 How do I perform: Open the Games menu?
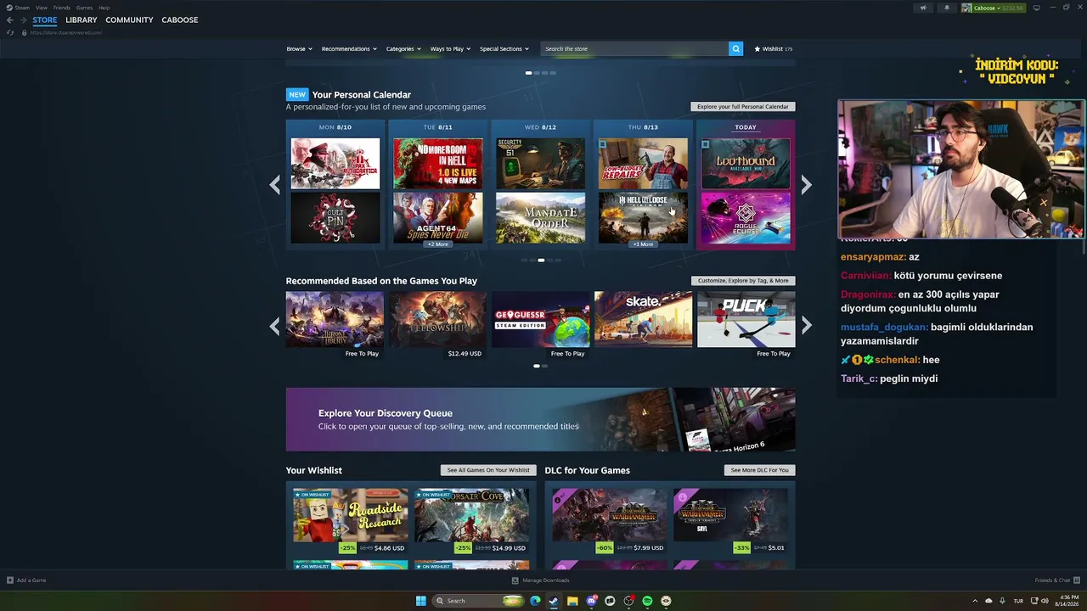click(x=84, y=8)
